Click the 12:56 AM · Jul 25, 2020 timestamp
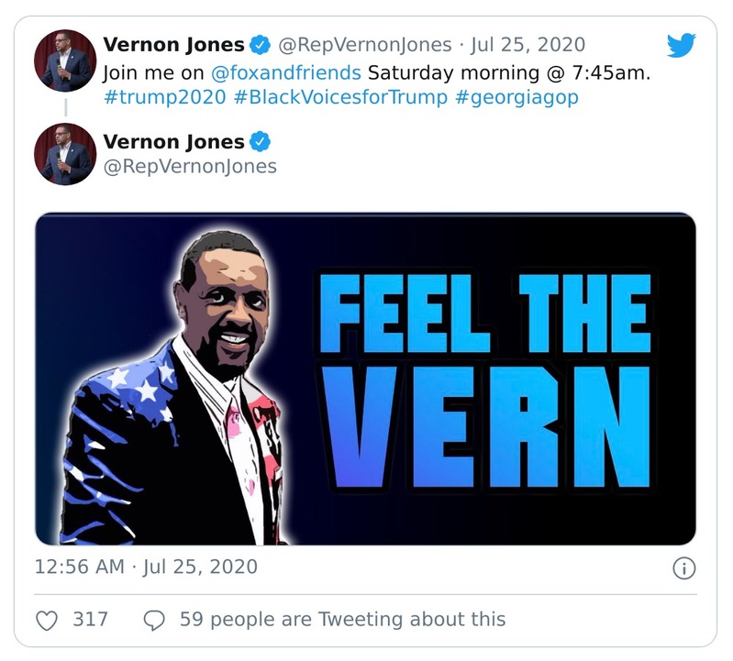This screenshot has width=733, height=661. (146, 567)
